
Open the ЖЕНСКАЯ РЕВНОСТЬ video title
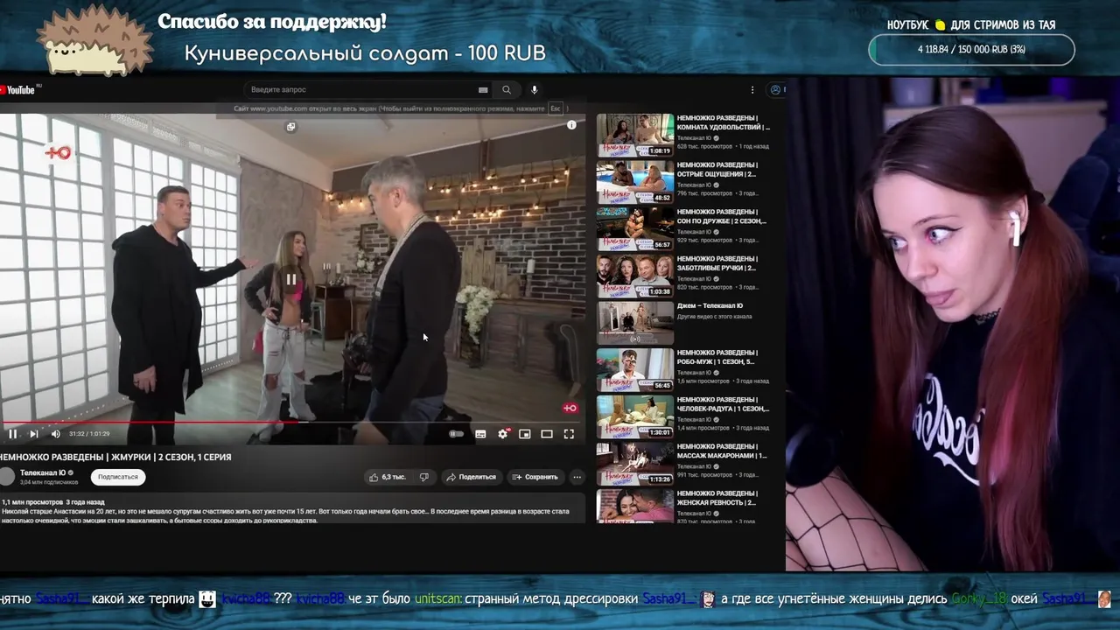point(717,498)
